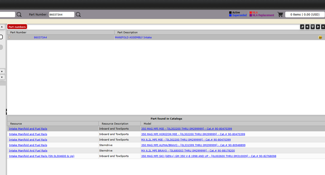Click the lower sidebar down arrow button
This screenshot has width=325, height=175.
click(x=2, y=77)
